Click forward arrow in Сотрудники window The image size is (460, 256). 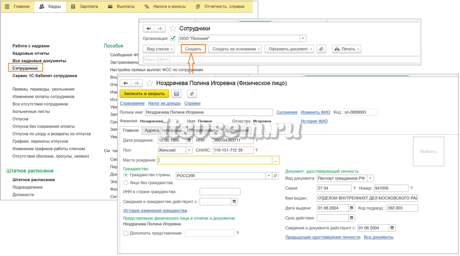tap(160, 28)
